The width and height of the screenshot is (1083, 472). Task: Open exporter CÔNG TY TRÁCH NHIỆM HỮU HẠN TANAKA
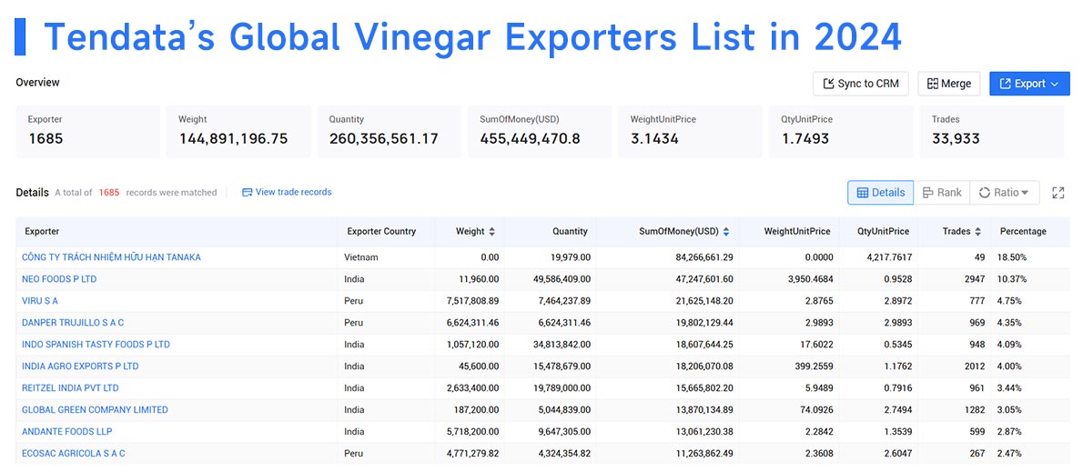click(x=111, y=257)
